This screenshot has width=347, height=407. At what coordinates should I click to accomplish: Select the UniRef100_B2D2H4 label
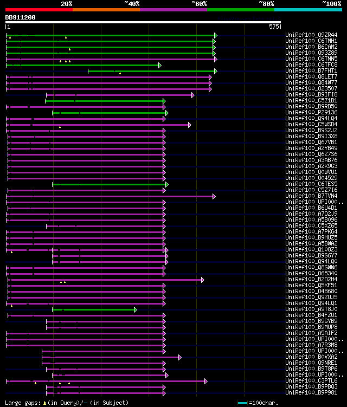tap(311, 280)
